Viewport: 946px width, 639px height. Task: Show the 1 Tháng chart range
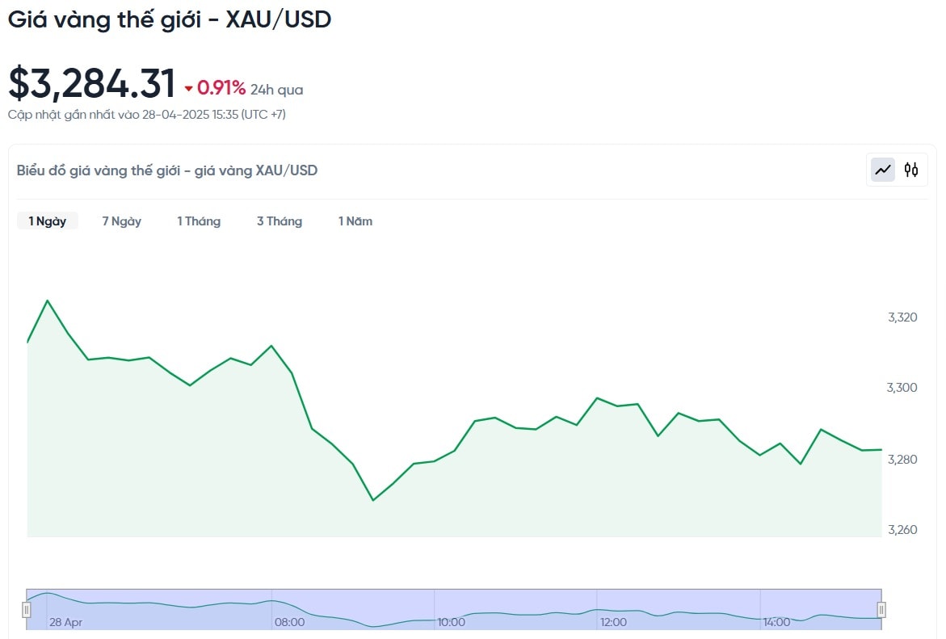pyautogui.click(x=199, y=221)
